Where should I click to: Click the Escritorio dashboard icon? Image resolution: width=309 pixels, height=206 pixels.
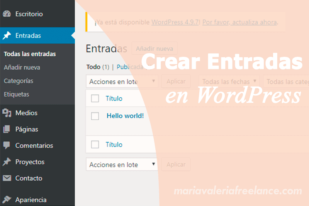pyautogui.click(x=7, y=14)
